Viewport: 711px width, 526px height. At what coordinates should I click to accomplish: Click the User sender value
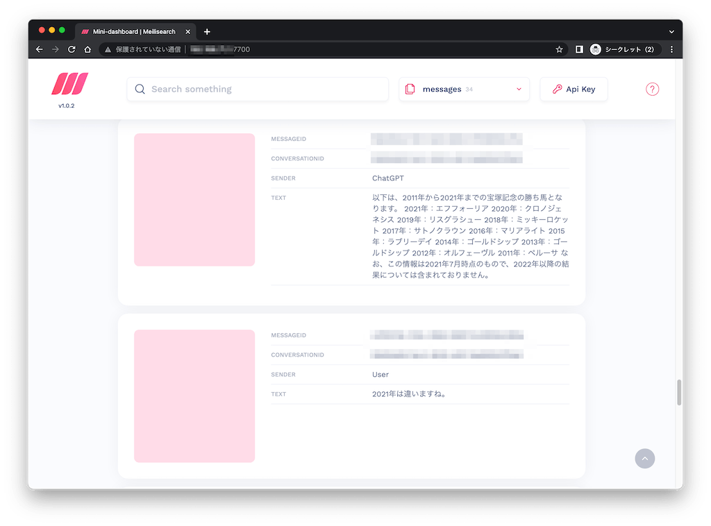tap(380, 375)
